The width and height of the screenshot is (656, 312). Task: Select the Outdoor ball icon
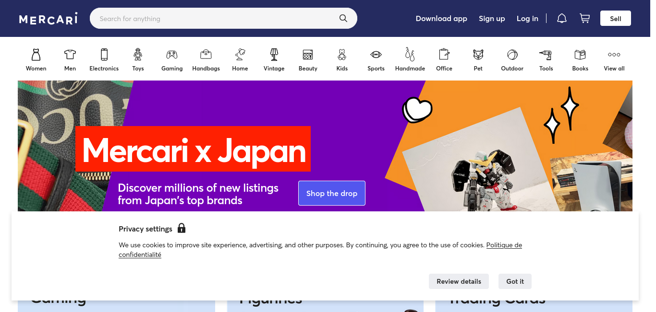512,54
